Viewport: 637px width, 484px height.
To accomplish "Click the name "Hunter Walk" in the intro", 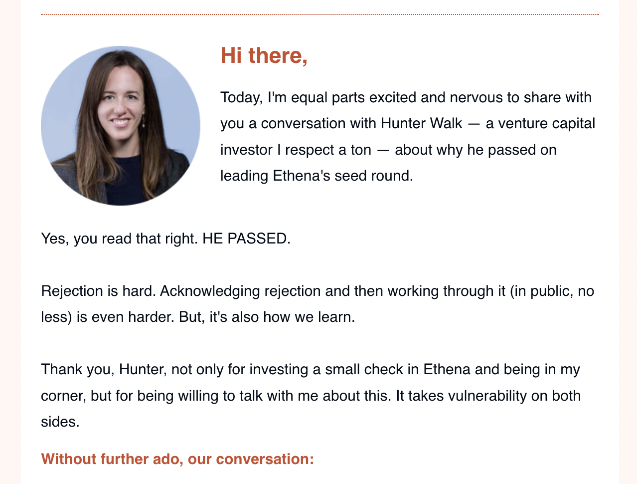I will [x=421, y=123].
